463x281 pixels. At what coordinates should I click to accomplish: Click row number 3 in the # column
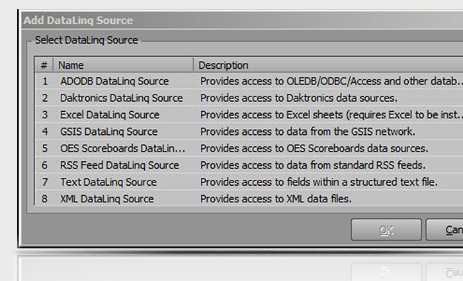click(x=45, y=114)
